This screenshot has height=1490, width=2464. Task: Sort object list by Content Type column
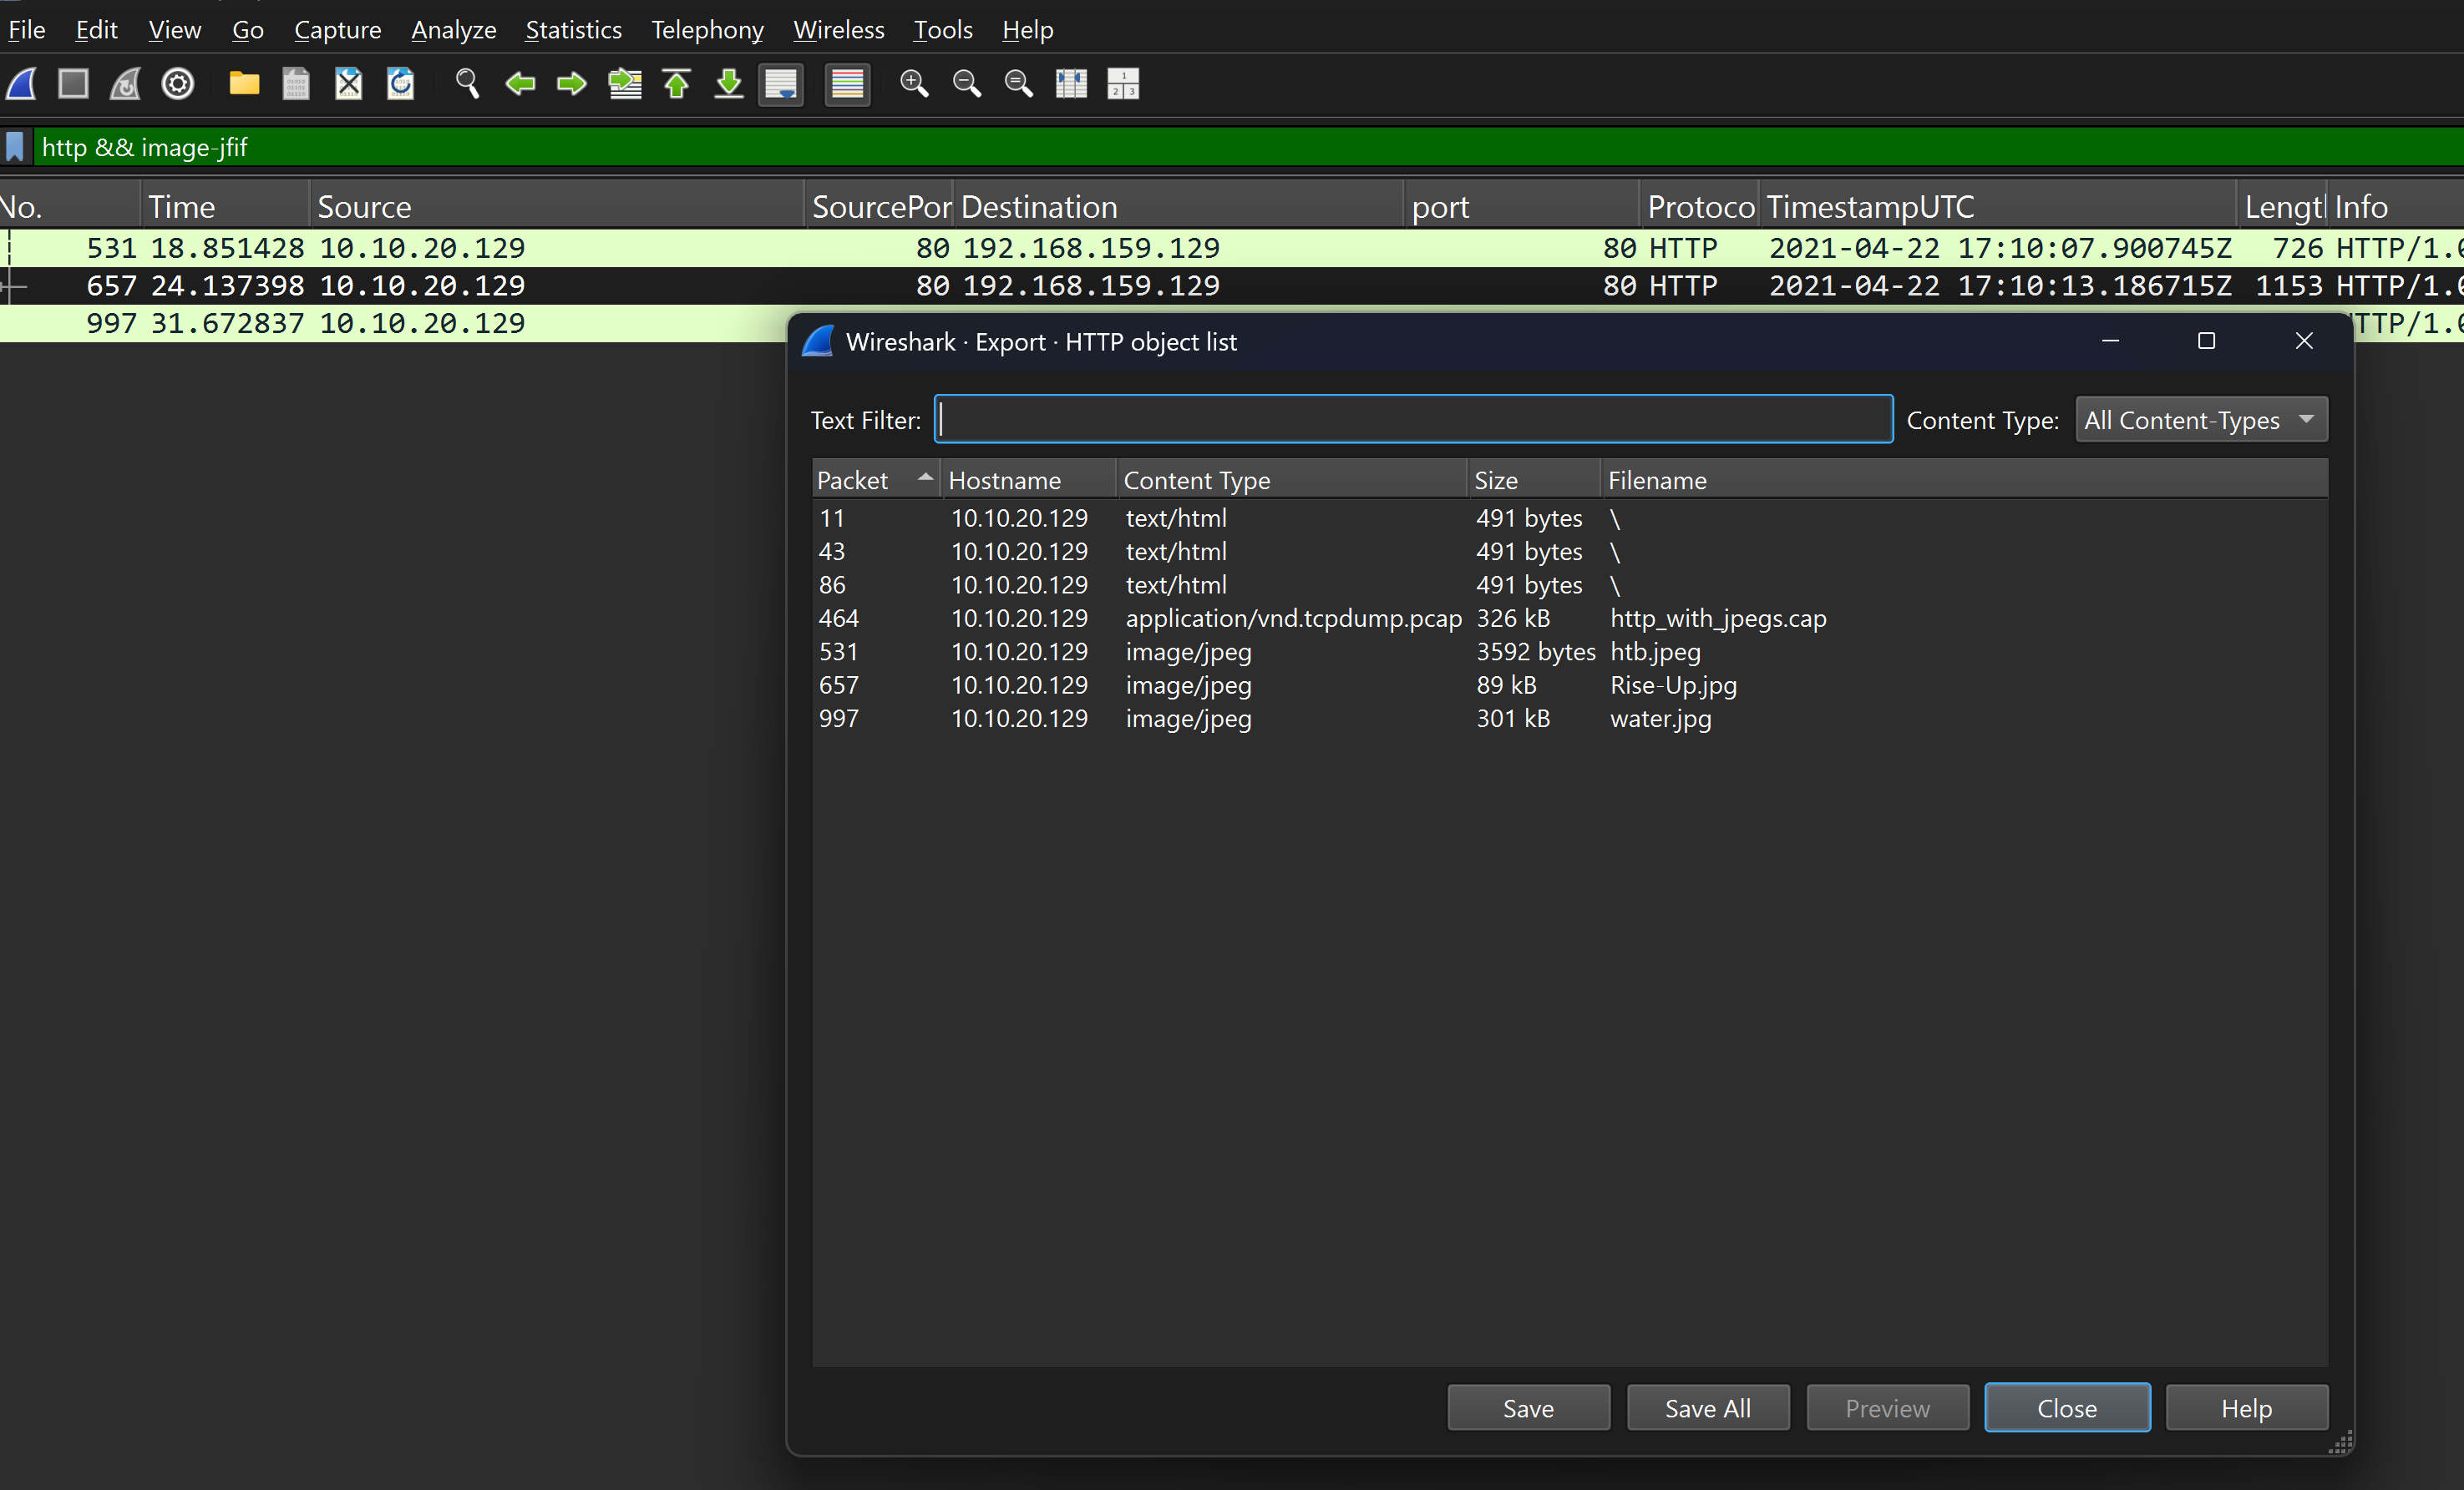1291,480
